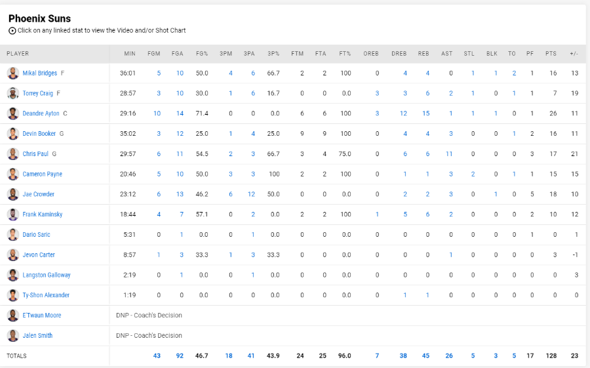This screenshot has height=368, width=590.
Task: Open Langston Galloway player link
Action: [47, 275]
